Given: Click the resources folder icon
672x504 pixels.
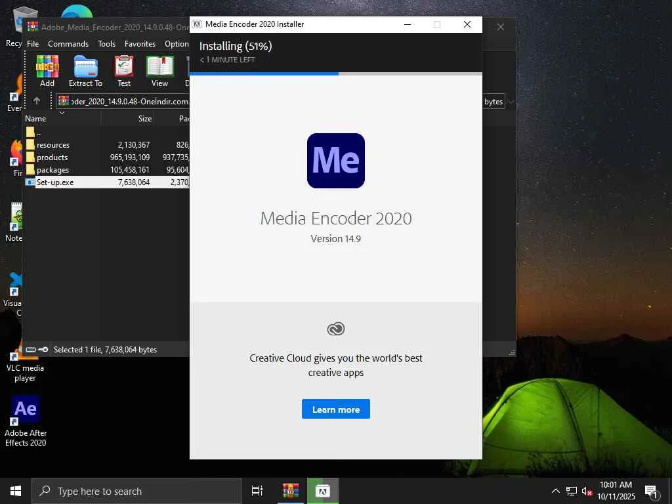Looking at the screenshot, I should 30,144.
